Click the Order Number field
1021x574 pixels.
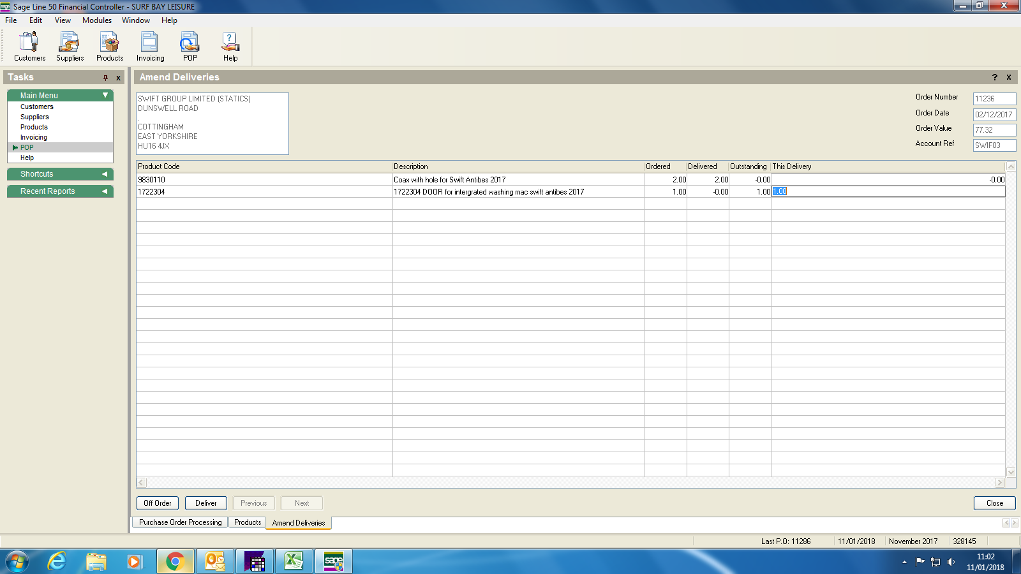(994, 99)
